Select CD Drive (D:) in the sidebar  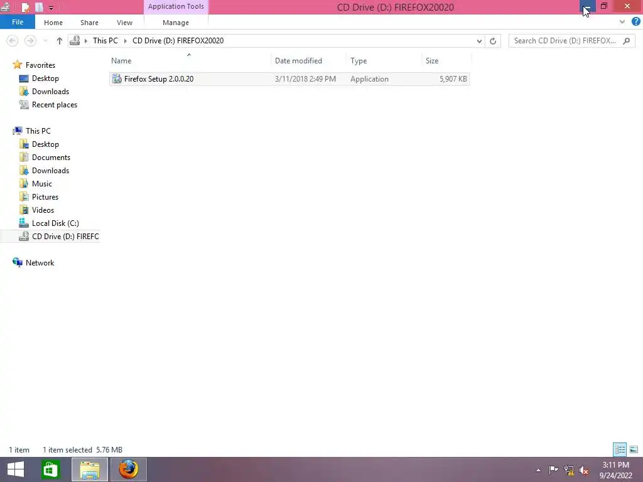(65, 237)
